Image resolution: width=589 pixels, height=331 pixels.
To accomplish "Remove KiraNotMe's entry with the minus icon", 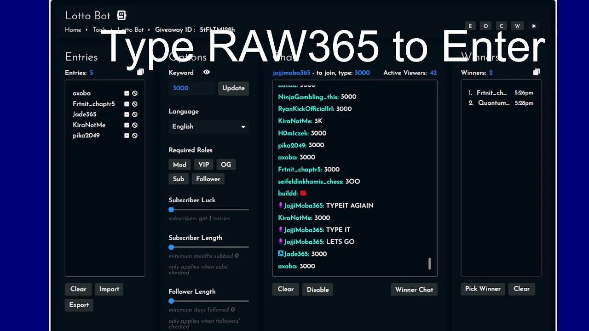I will (x=127, y=125).
